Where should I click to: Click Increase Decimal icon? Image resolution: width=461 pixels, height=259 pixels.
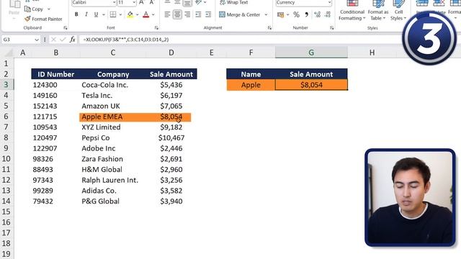317,14
